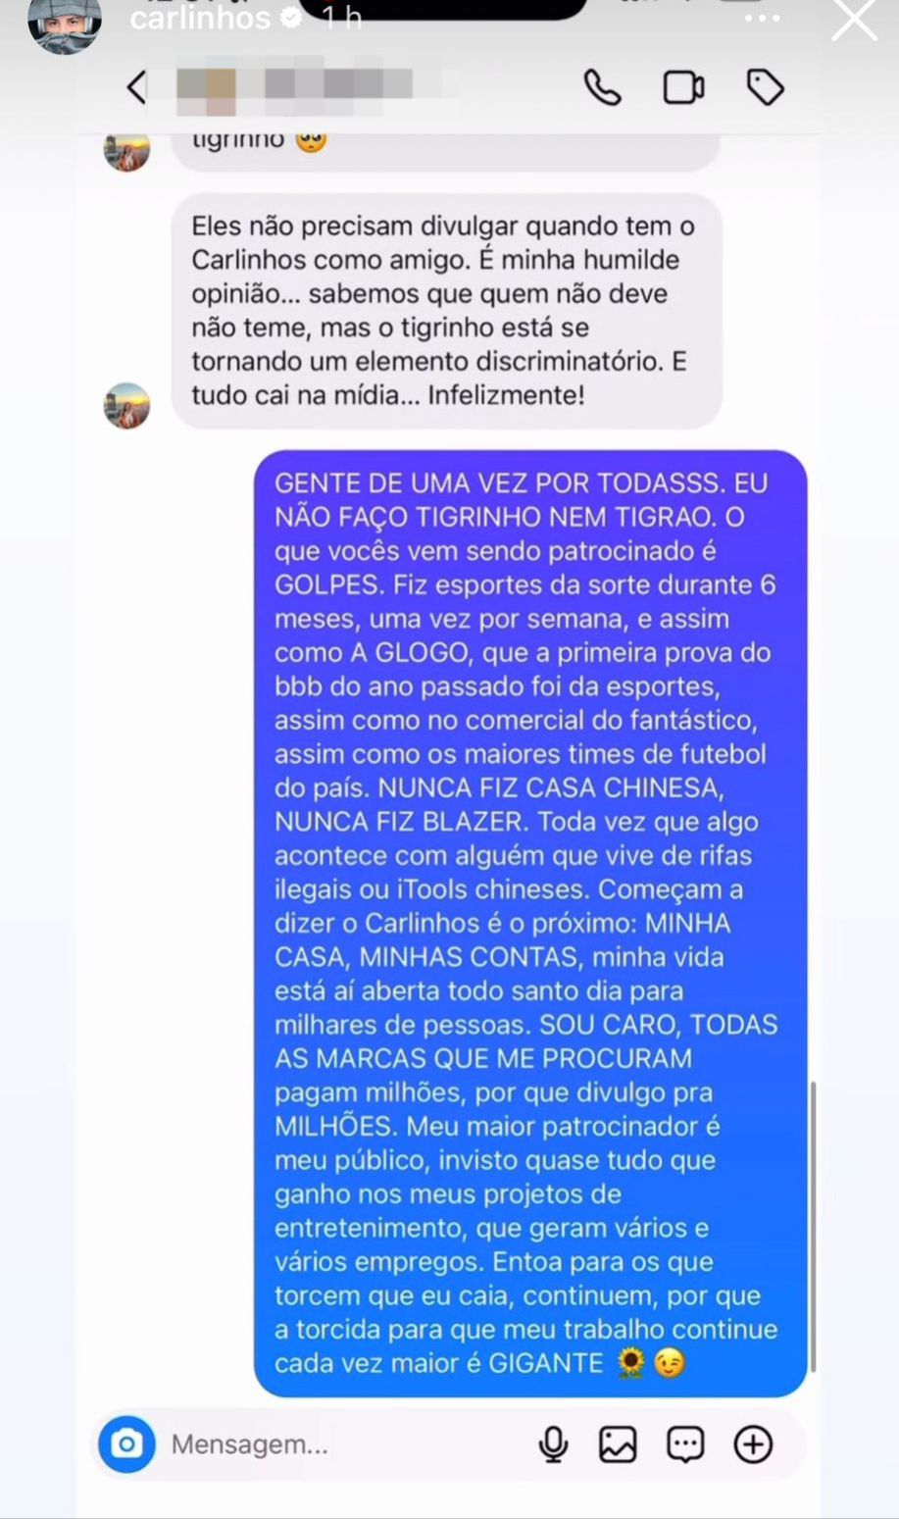Close the story with the X button
899x1519 pixels.
854,19
